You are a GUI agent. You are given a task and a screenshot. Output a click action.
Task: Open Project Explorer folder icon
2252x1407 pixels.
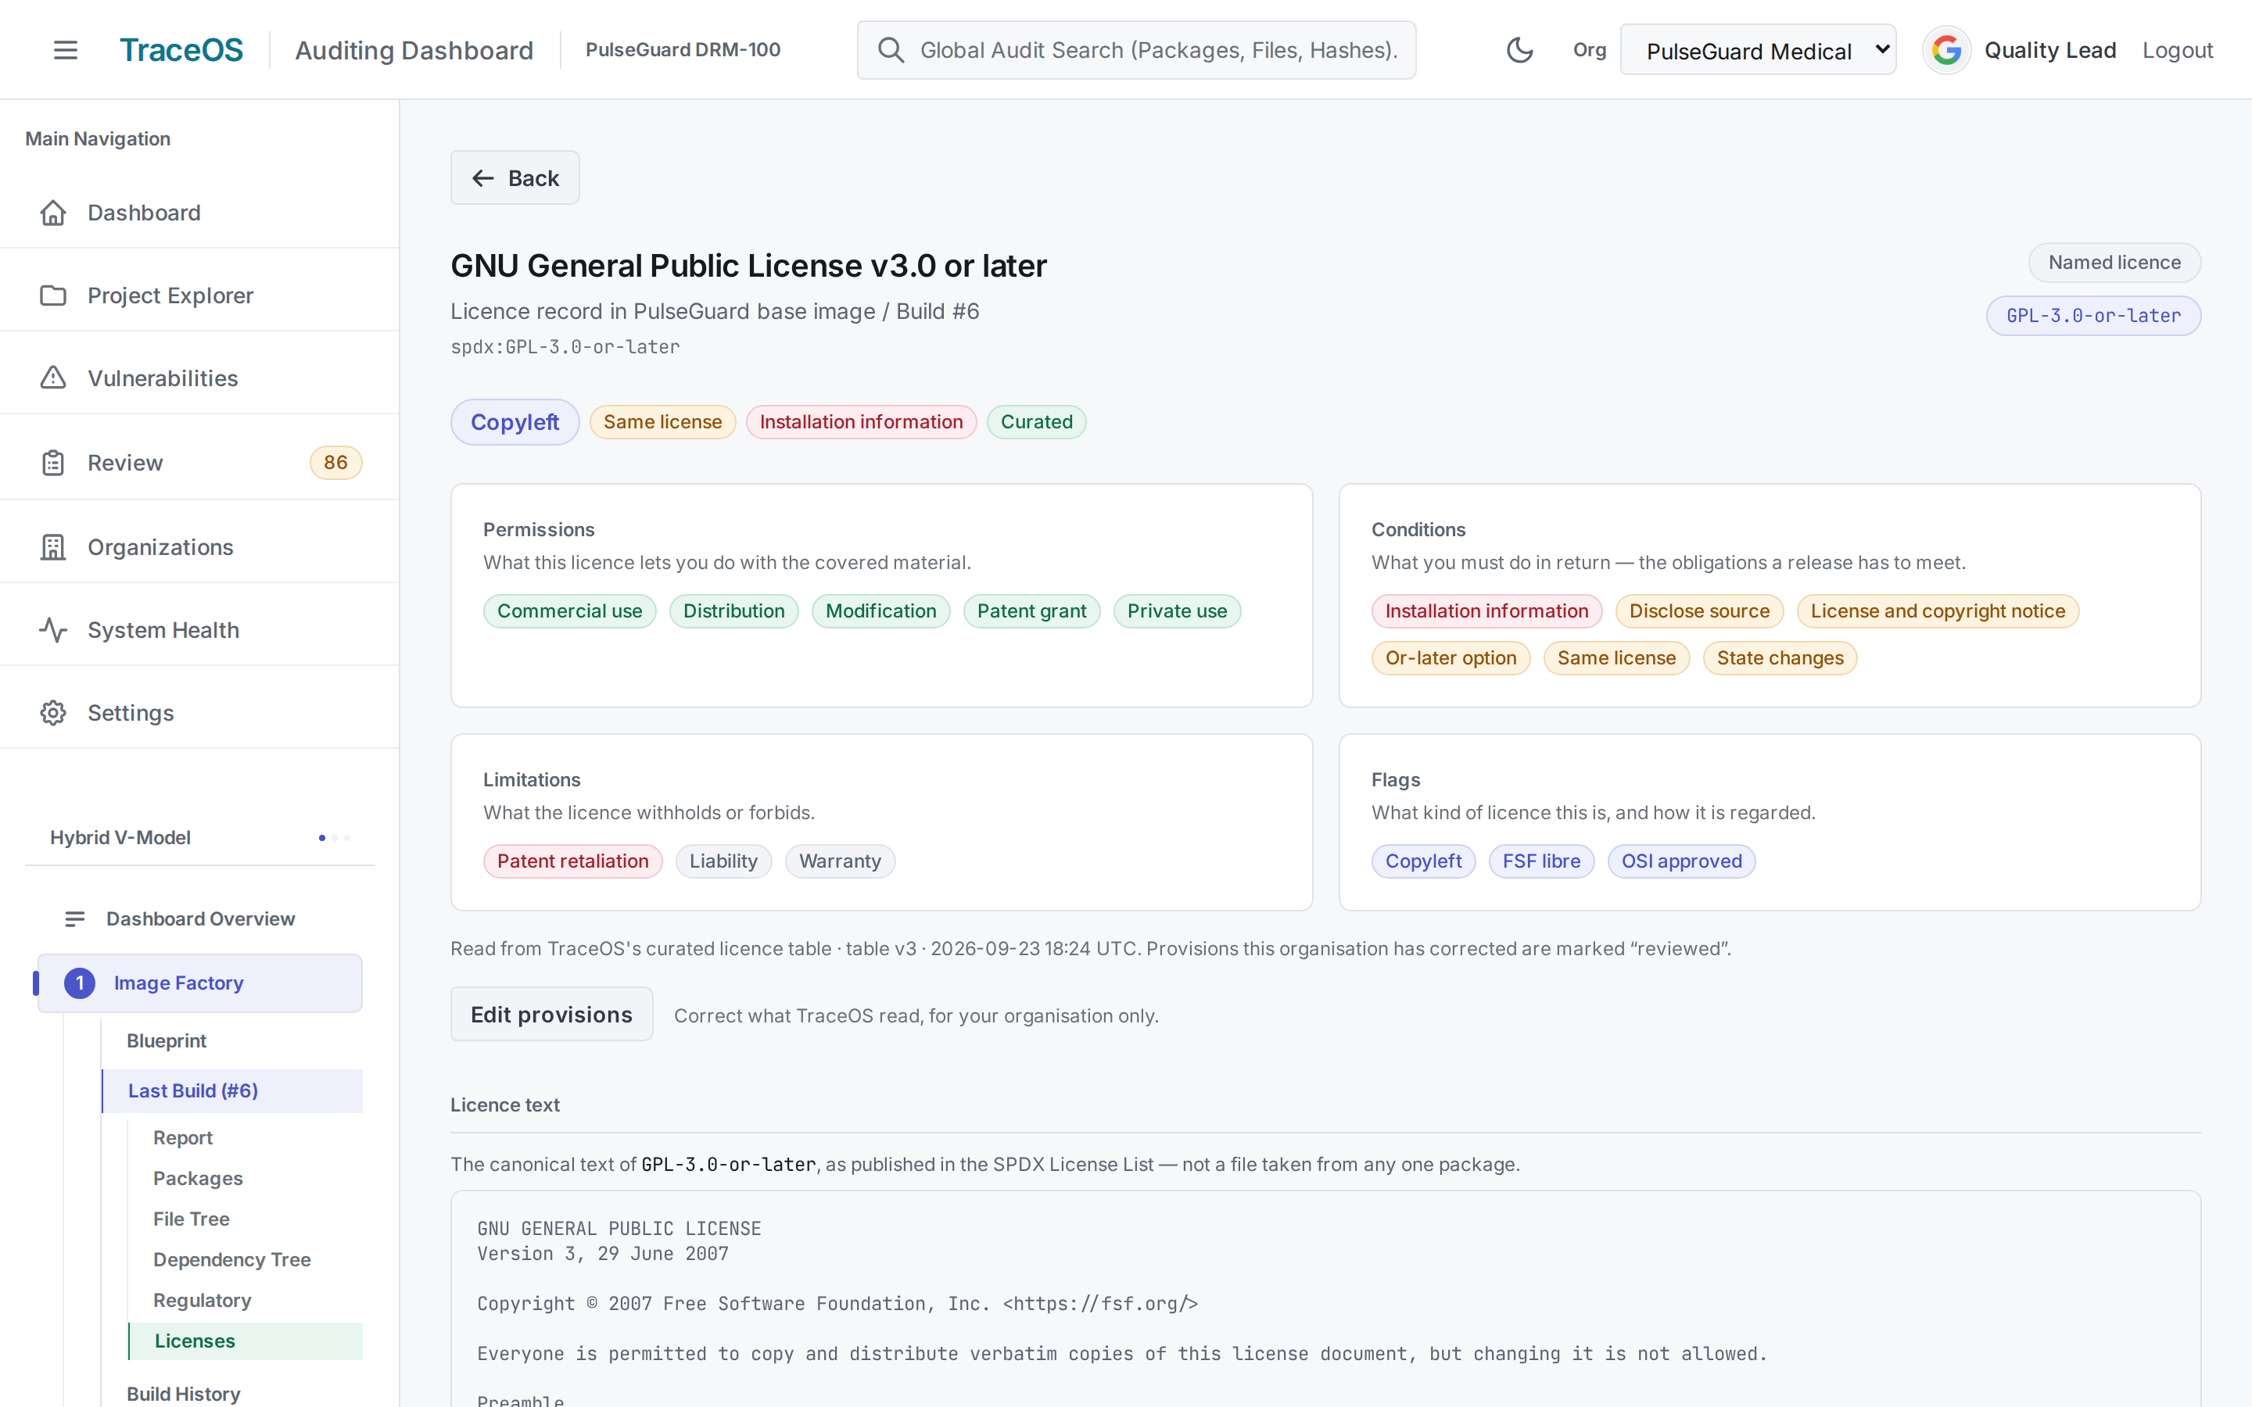click(53, 296)
